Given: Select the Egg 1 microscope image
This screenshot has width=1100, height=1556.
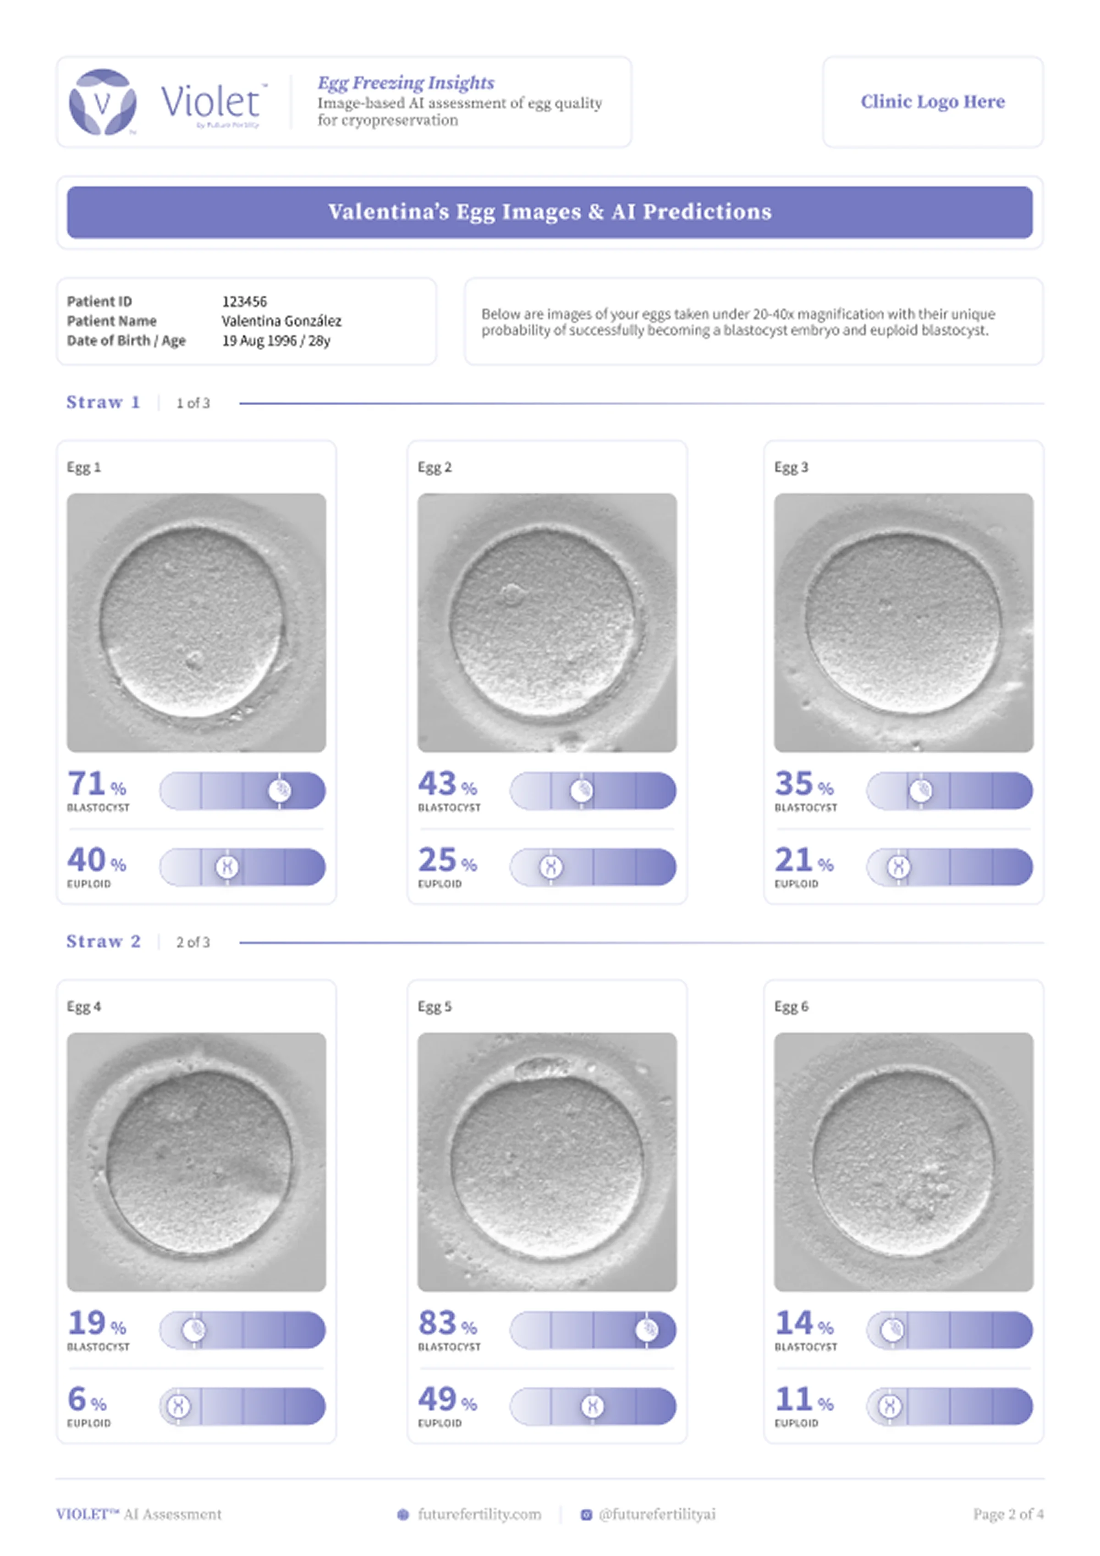Looking at the screenshot, I should pyautogui.click(x=196, y=622).
